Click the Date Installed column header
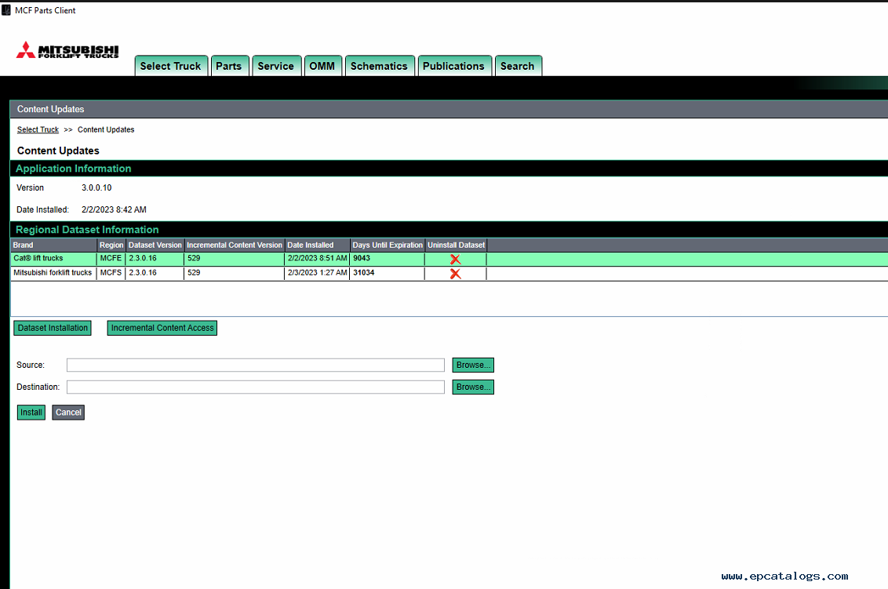The width and height of the screenshot is (888, 589). tap(317, 245)
